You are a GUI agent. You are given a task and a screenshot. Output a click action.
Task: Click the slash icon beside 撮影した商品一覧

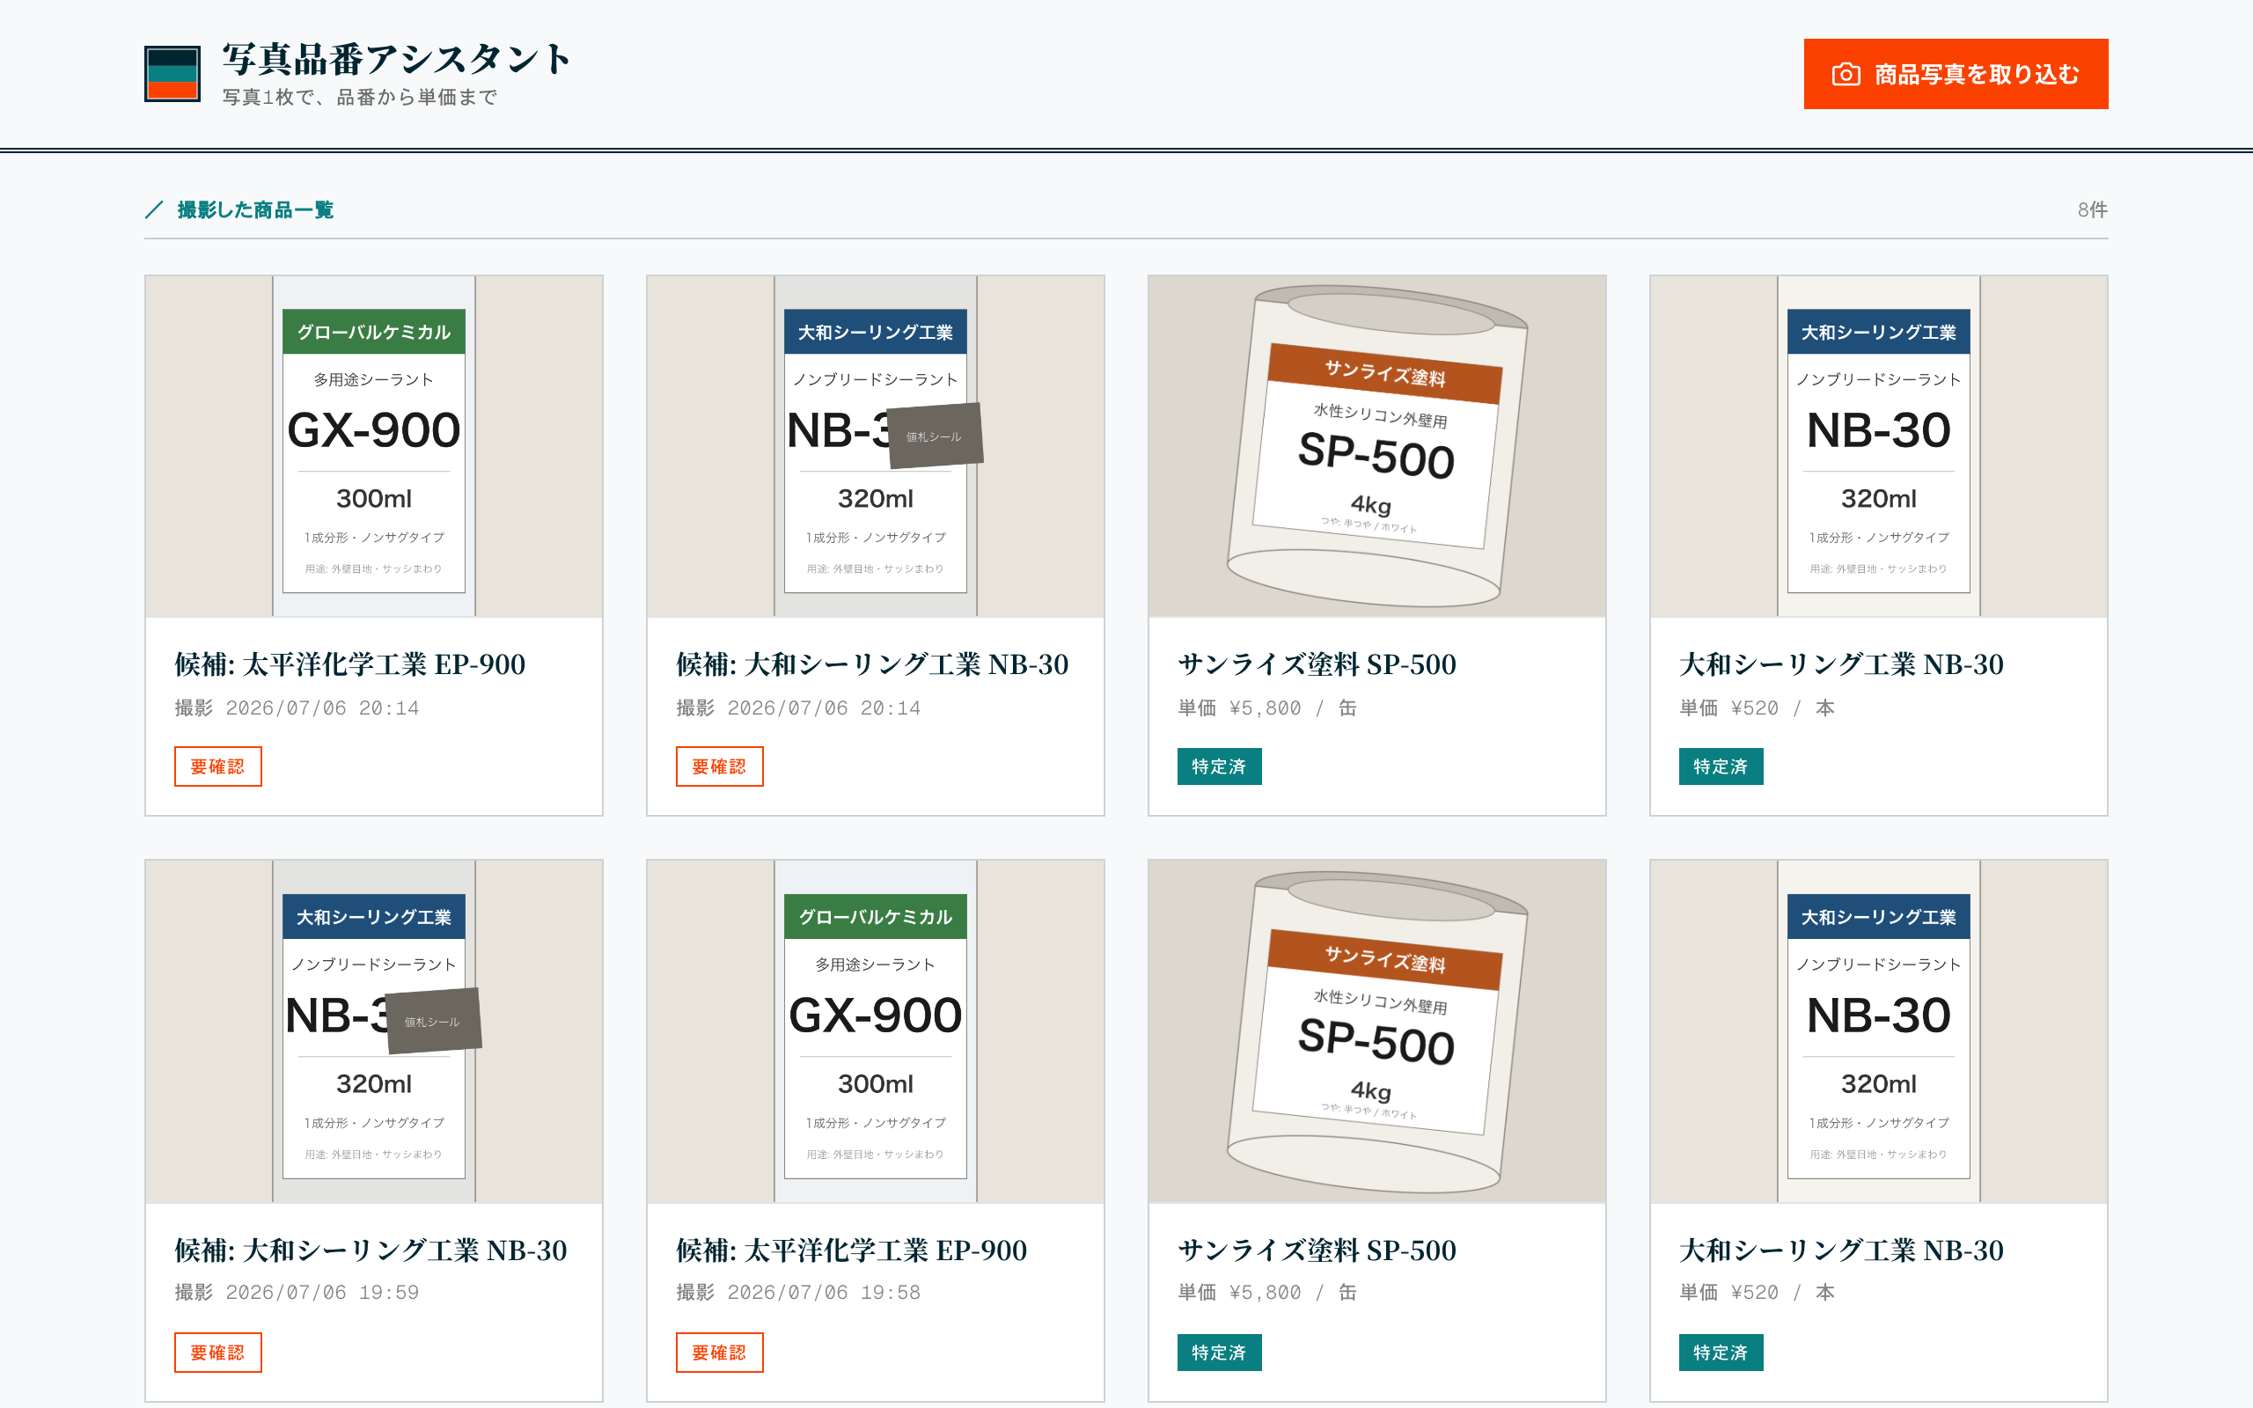pyautogui.click(x=155, y=209)
